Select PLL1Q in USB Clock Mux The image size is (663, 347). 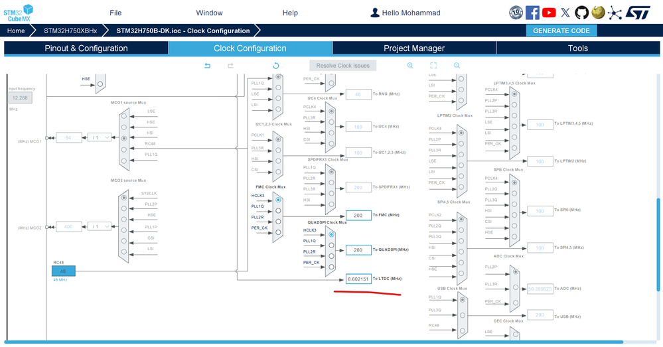pyautogui.click(x=463, y=300)
